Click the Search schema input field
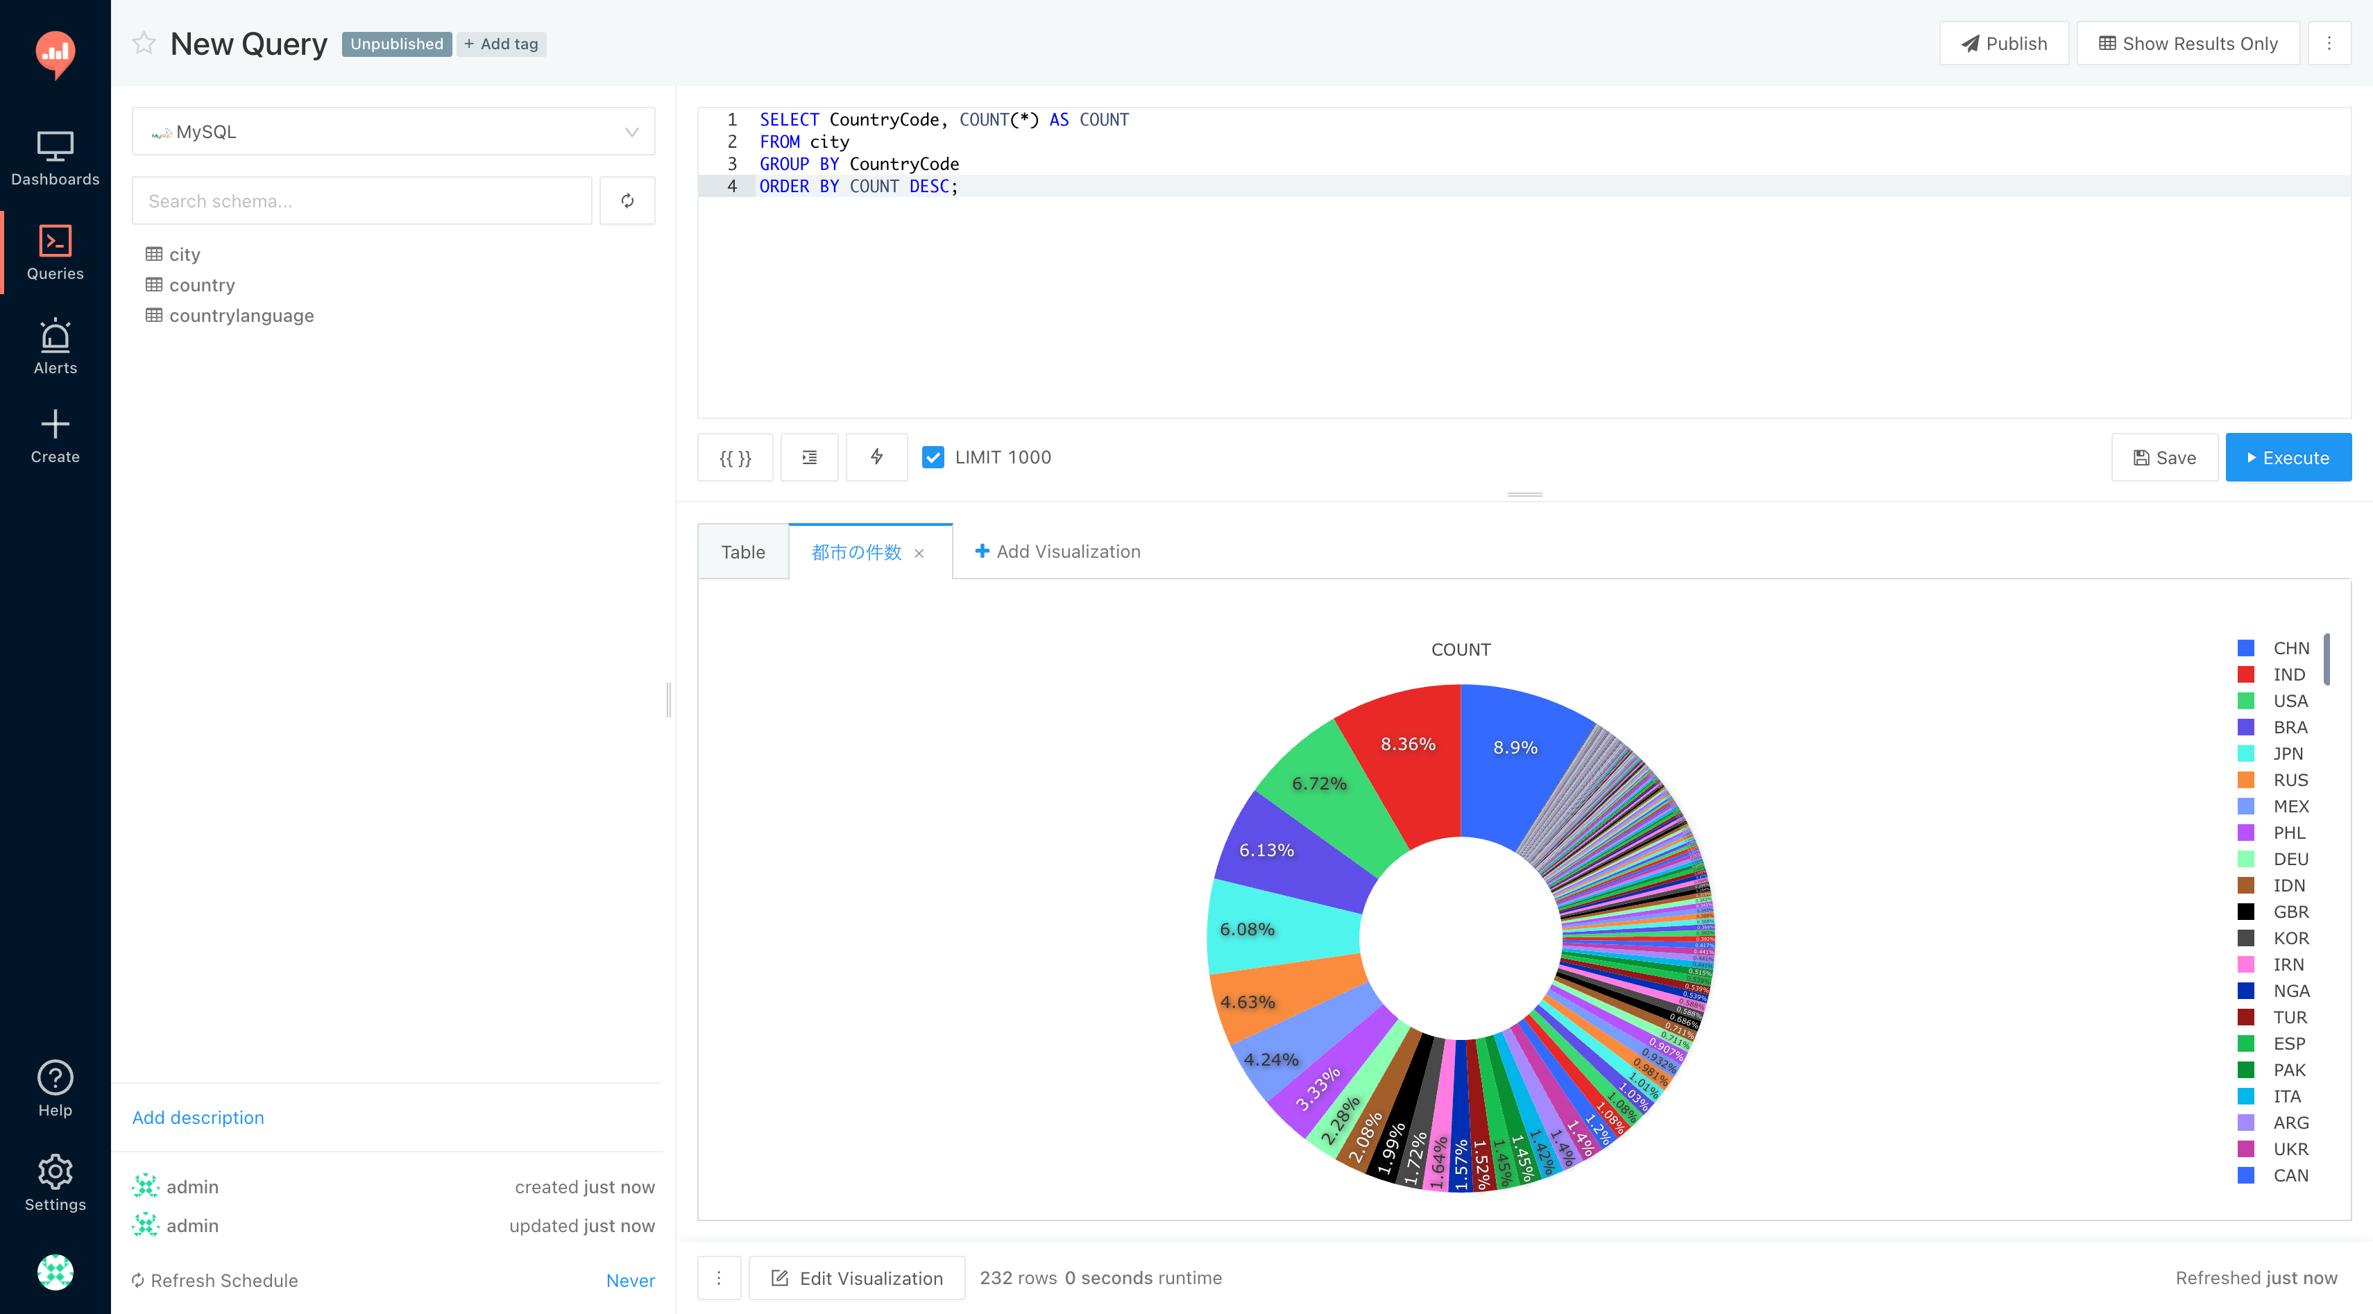 tap(362, 200)
